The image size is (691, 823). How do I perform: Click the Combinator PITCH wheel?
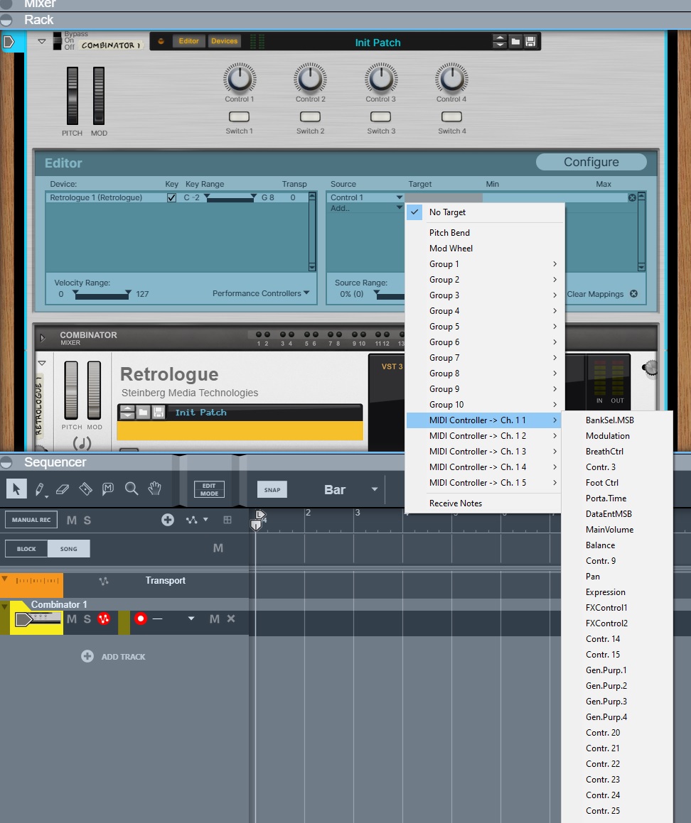point(72,96)
